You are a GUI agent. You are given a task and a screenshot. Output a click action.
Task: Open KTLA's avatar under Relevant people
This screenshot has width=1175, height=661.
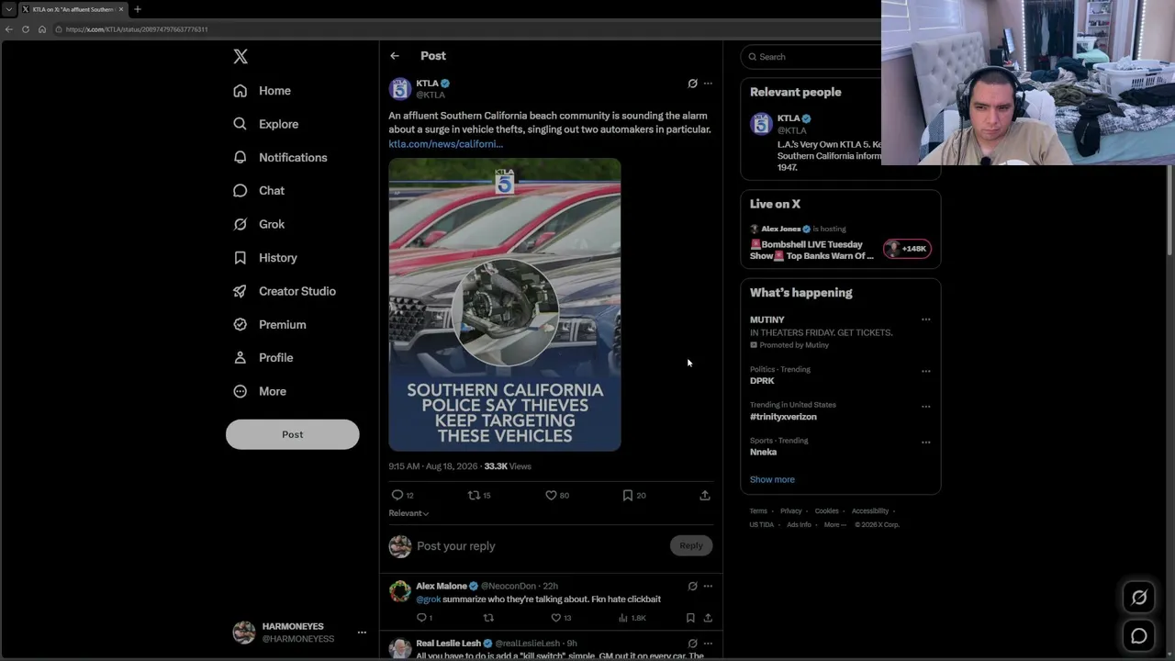[761, 125]
